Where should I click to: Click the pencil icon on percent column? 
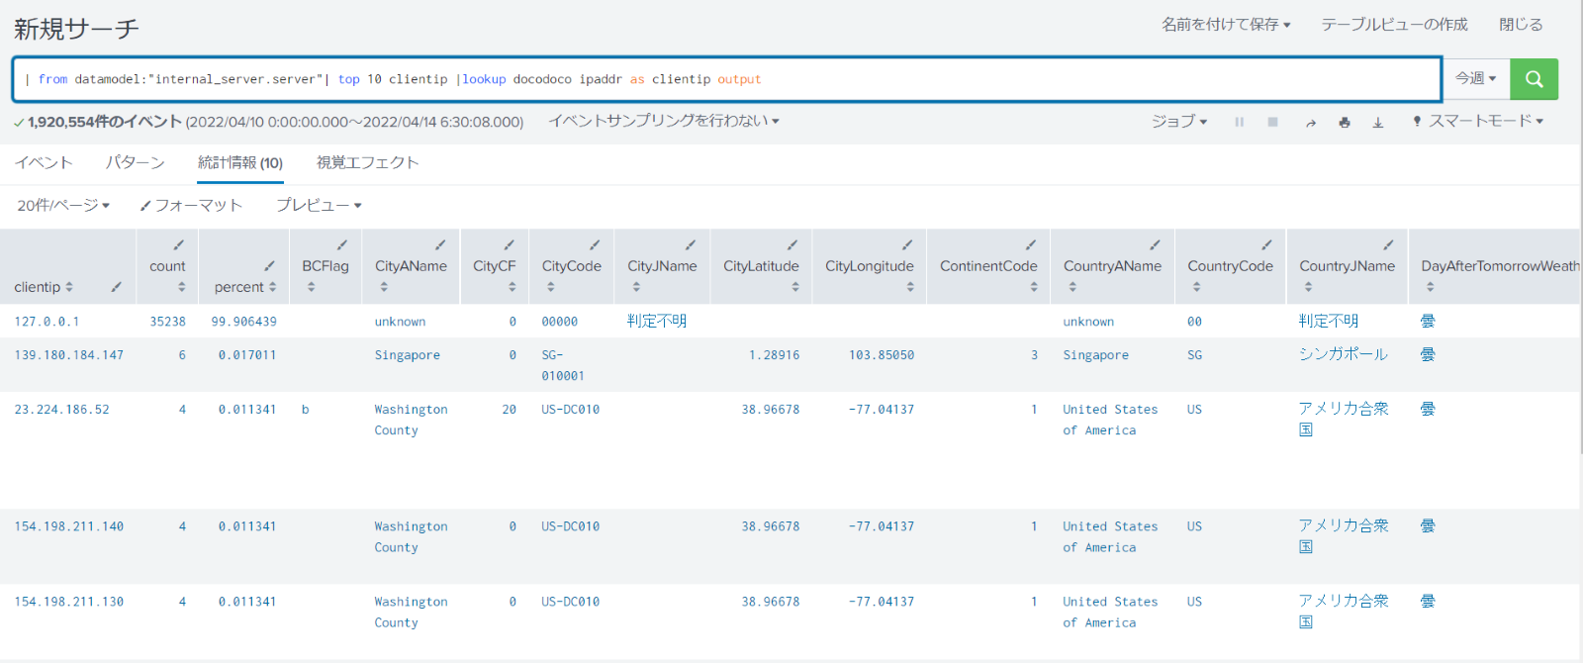tap(269, 266)
